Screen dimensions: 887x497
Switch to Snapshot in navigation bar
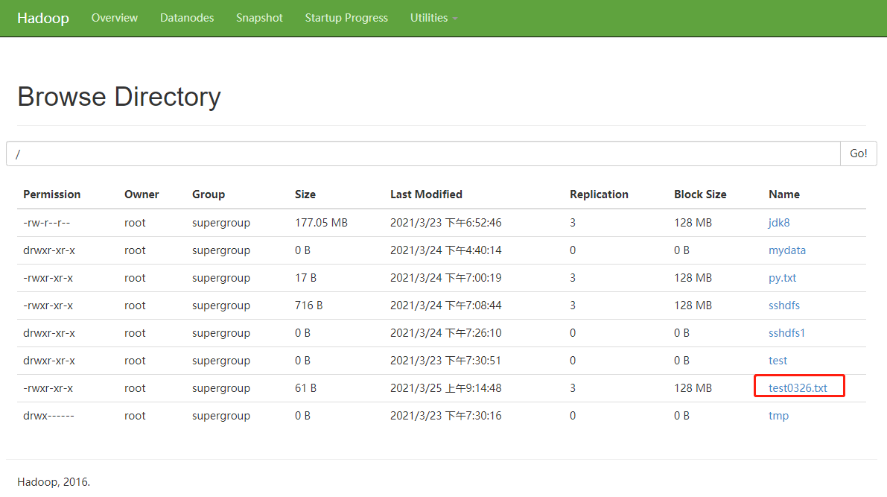(259, 18)
